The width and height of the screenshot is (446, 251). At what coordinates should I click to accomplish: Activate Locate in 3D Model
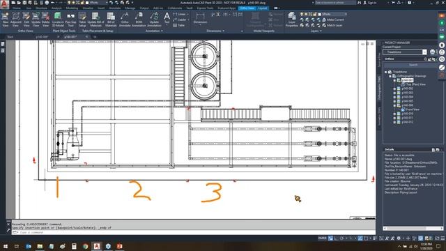(x=58, y=20)
